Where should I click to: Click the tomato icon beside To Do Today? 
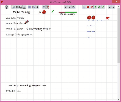[x=44, y=12]
